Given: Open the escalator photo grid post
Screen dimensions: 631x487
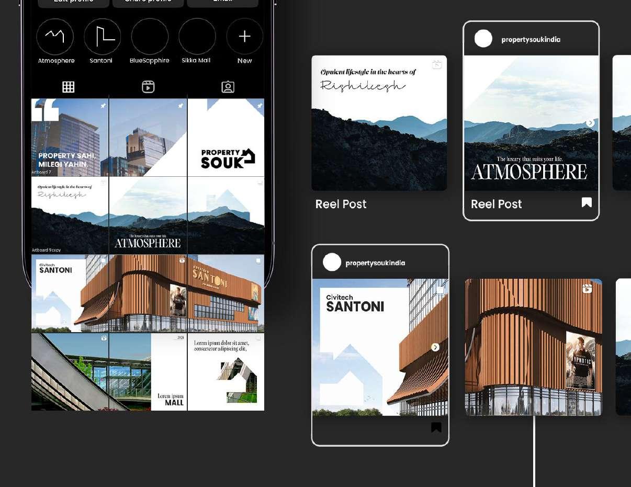Looking at the screenshot, I should click(x=70, y=372).
